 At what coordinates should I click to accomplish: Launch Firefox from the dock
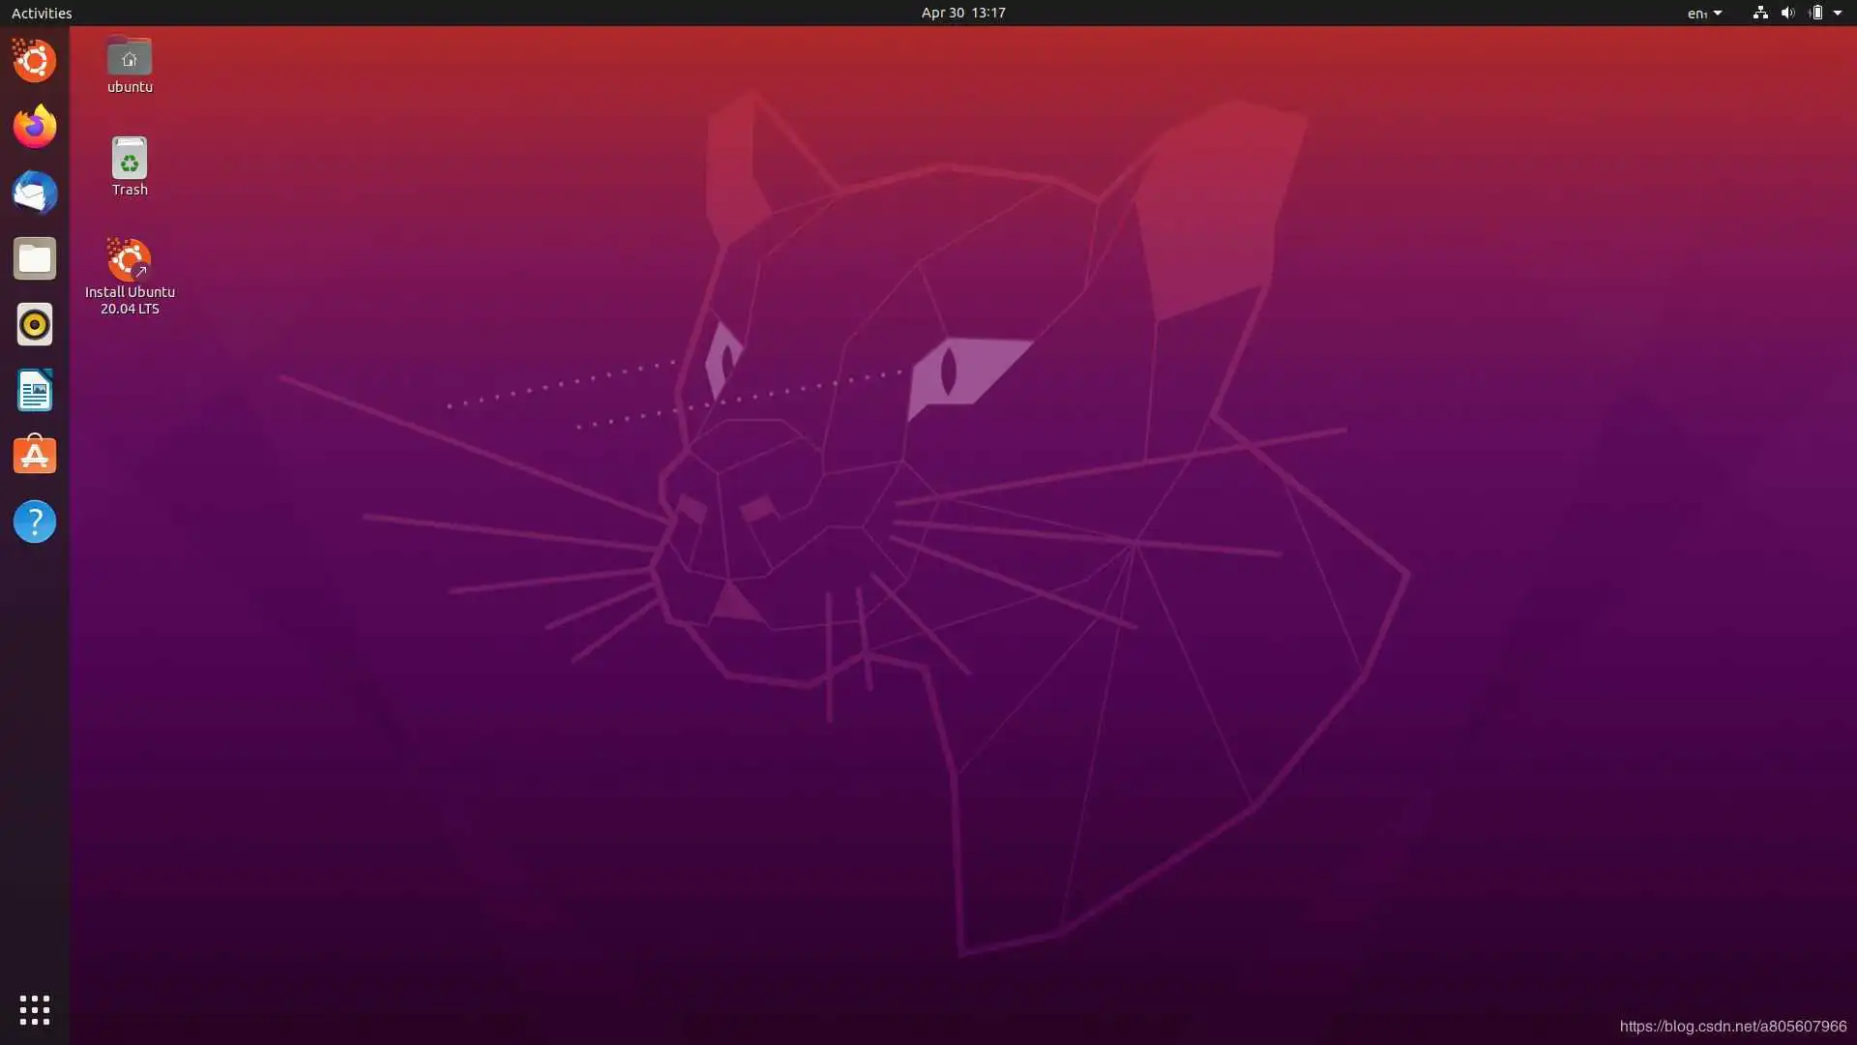34,126
